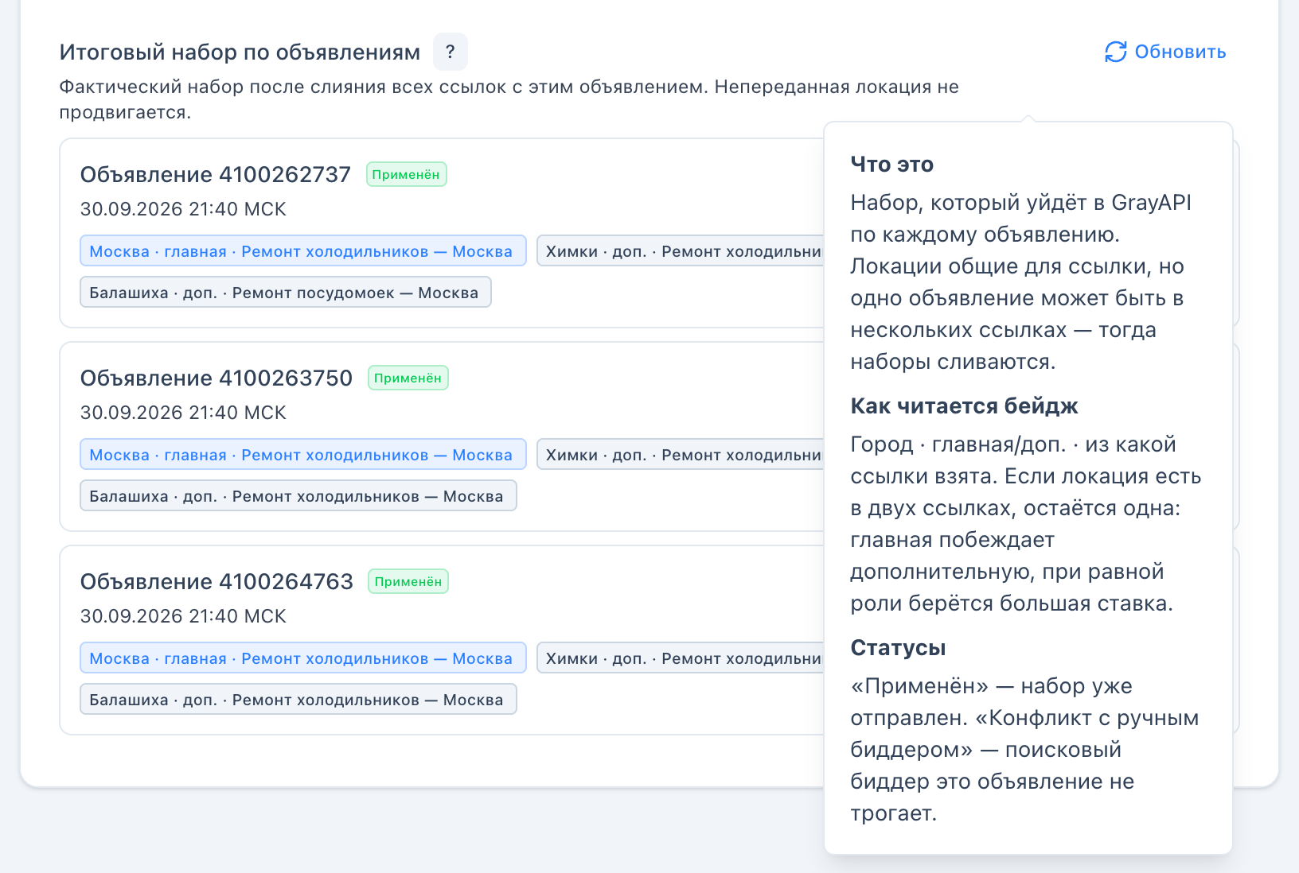Screen dimensions: 1299x873
Task: Click the Химки доп. chip in ad 4100262737
Action: coord(681,250)
